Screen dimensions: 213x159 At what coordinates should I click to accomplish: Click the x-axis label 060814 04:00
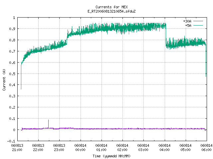tap(164, 148)
